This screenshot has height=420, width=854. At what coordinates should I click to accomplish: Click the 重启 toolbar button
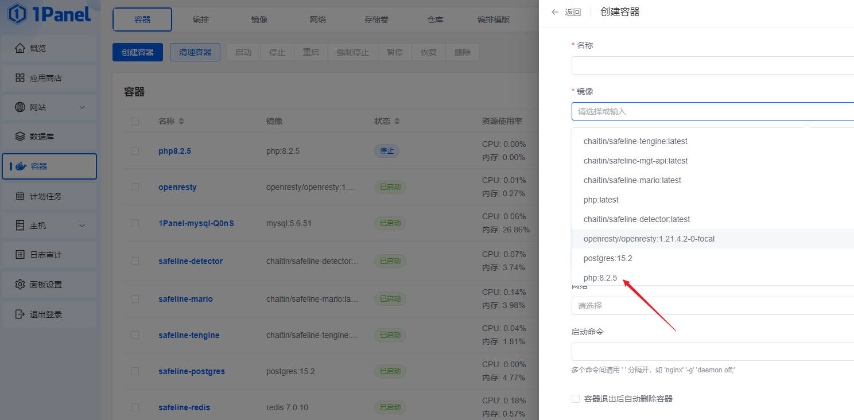pos(311,52)
